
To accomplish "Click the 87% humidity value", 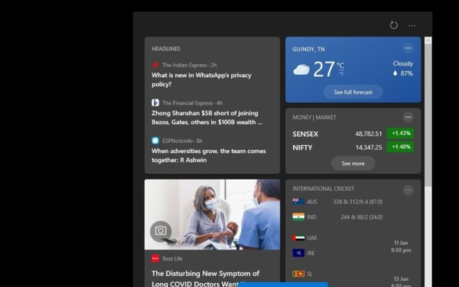I will click(406, 74).
